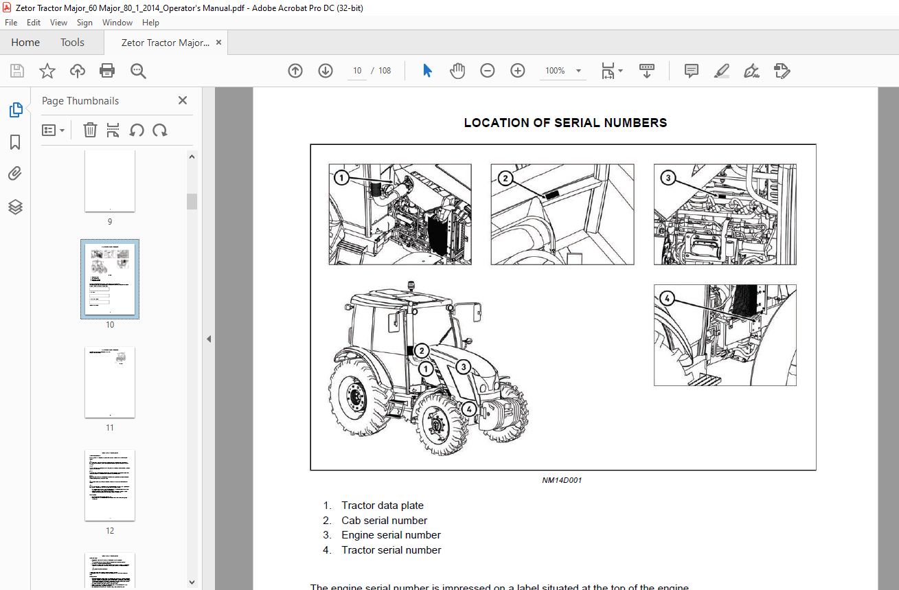Select page 9 thumbnail
The image size is (899, 590).
tap(110, 180)
